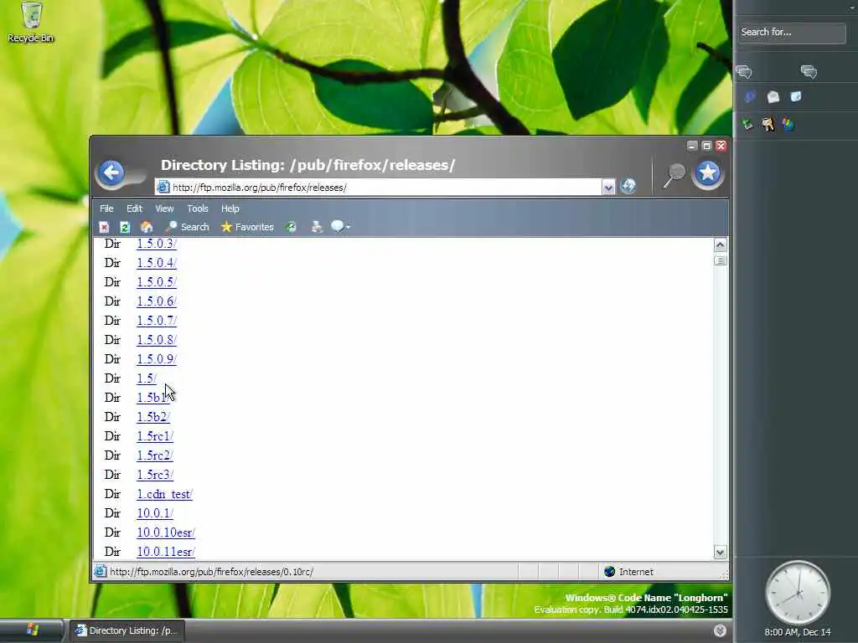Screen dimensions: 858x643
Task: Click the left chat bubbles icon in the sidebar
Action: tap(744, 72)
